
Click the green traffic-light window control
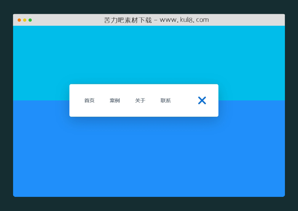pos(30,21)
